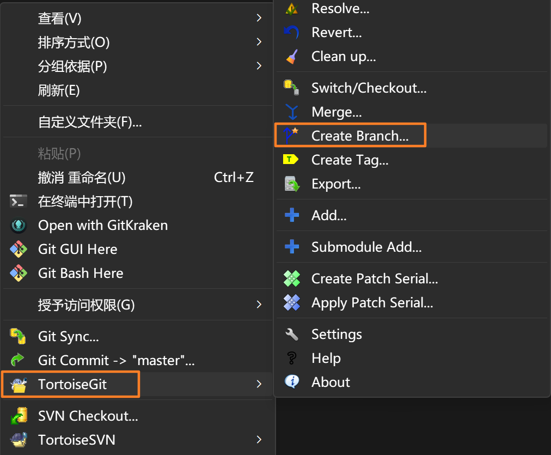Expand the TortoiseSVN submenu arrow
Image resolution: width=551 pixels, height=455 pixels.
click(x=259, y=440)
